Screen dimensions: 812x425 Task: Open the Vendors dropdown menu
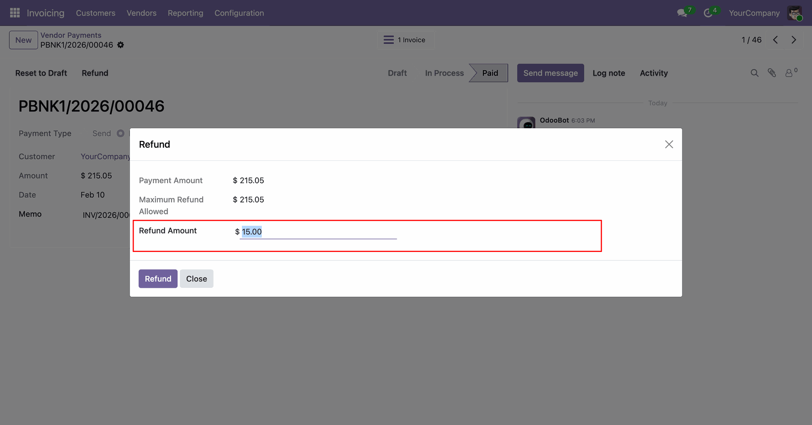click(141, 13)
